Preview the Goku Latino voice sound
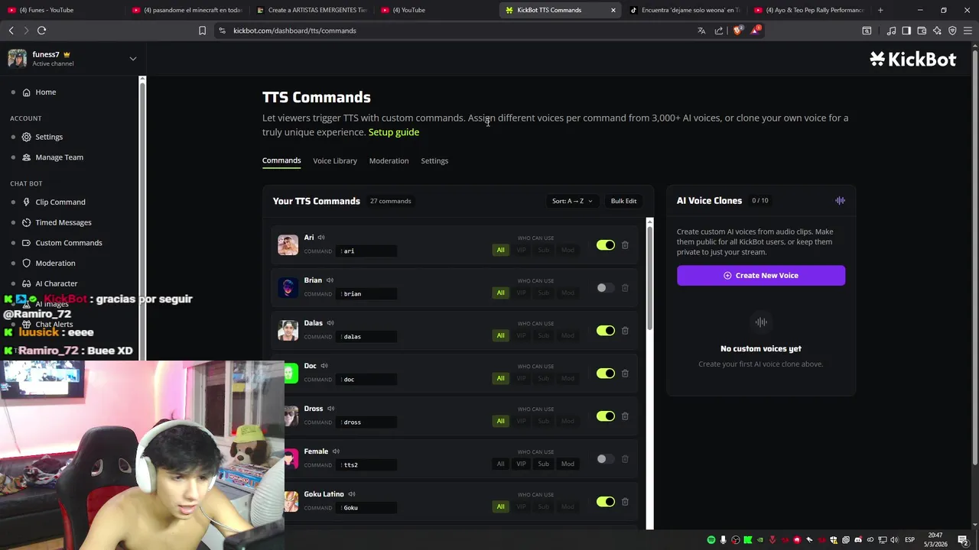The image size is (979, 550). pyautogui.click(x=352, y=494)
